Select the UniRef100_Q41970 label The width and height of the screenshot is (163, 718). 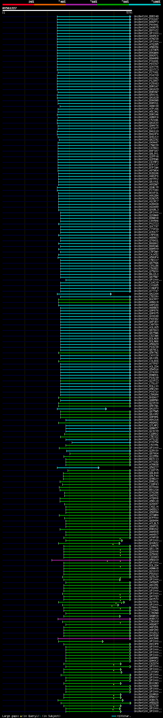coord(146,409)
